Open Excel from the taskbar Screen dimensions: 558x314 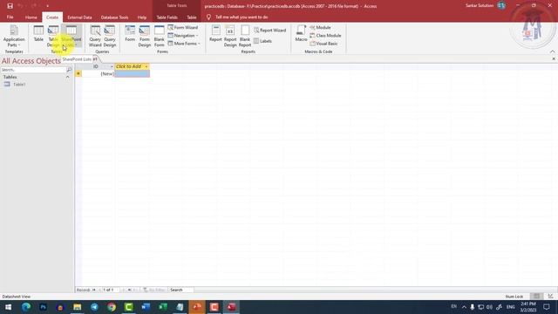pyautogui.click(x=163, y=307)
